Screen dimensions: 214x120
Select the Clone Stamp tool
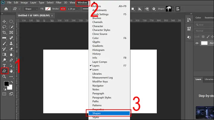click(11, 43)
